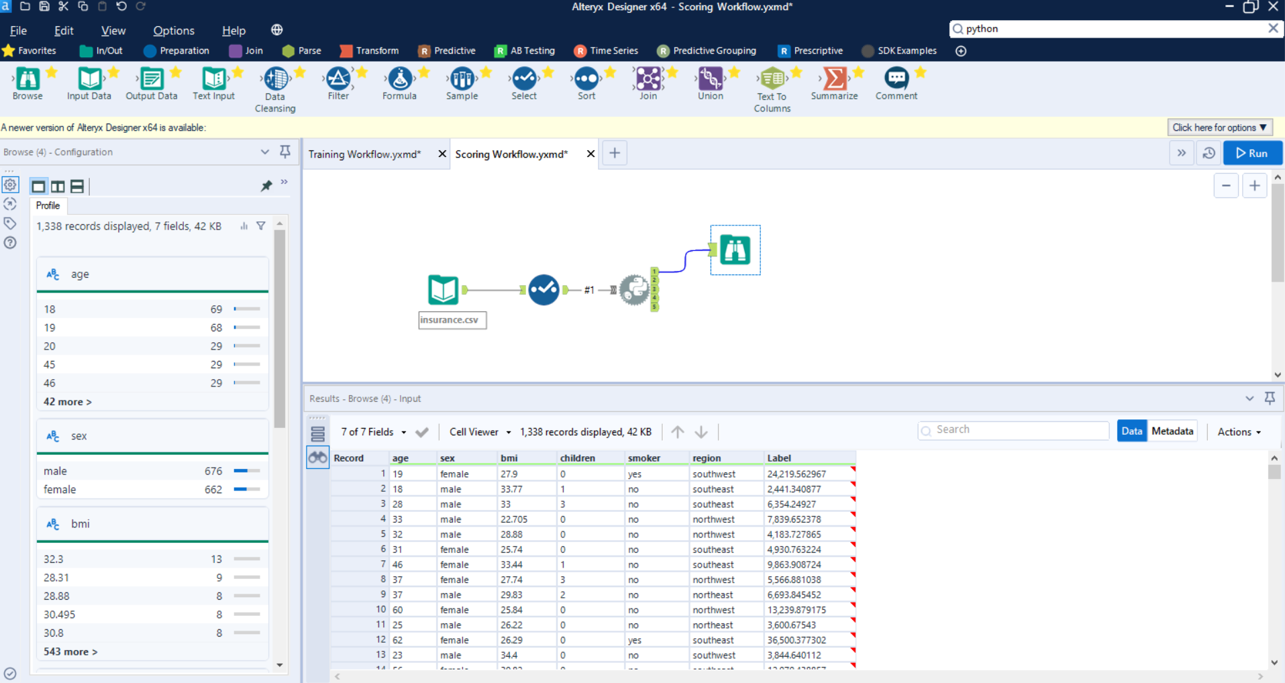Click the Browse tool node on canvas
The height and width of the screenshot is (683, 1285).
(x=735, y=250)
